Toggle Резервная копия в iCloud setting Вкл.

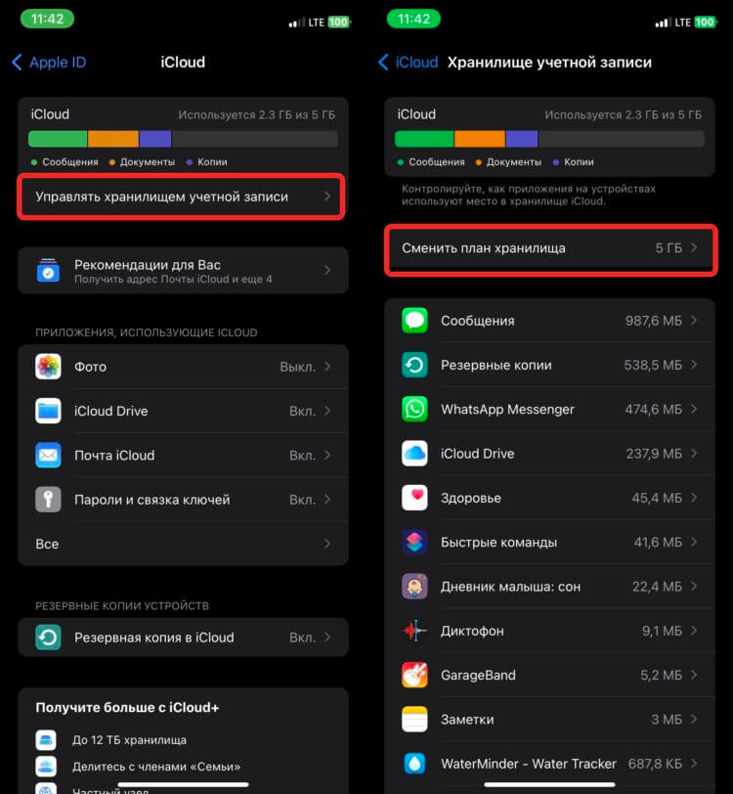tap(302, 638)
